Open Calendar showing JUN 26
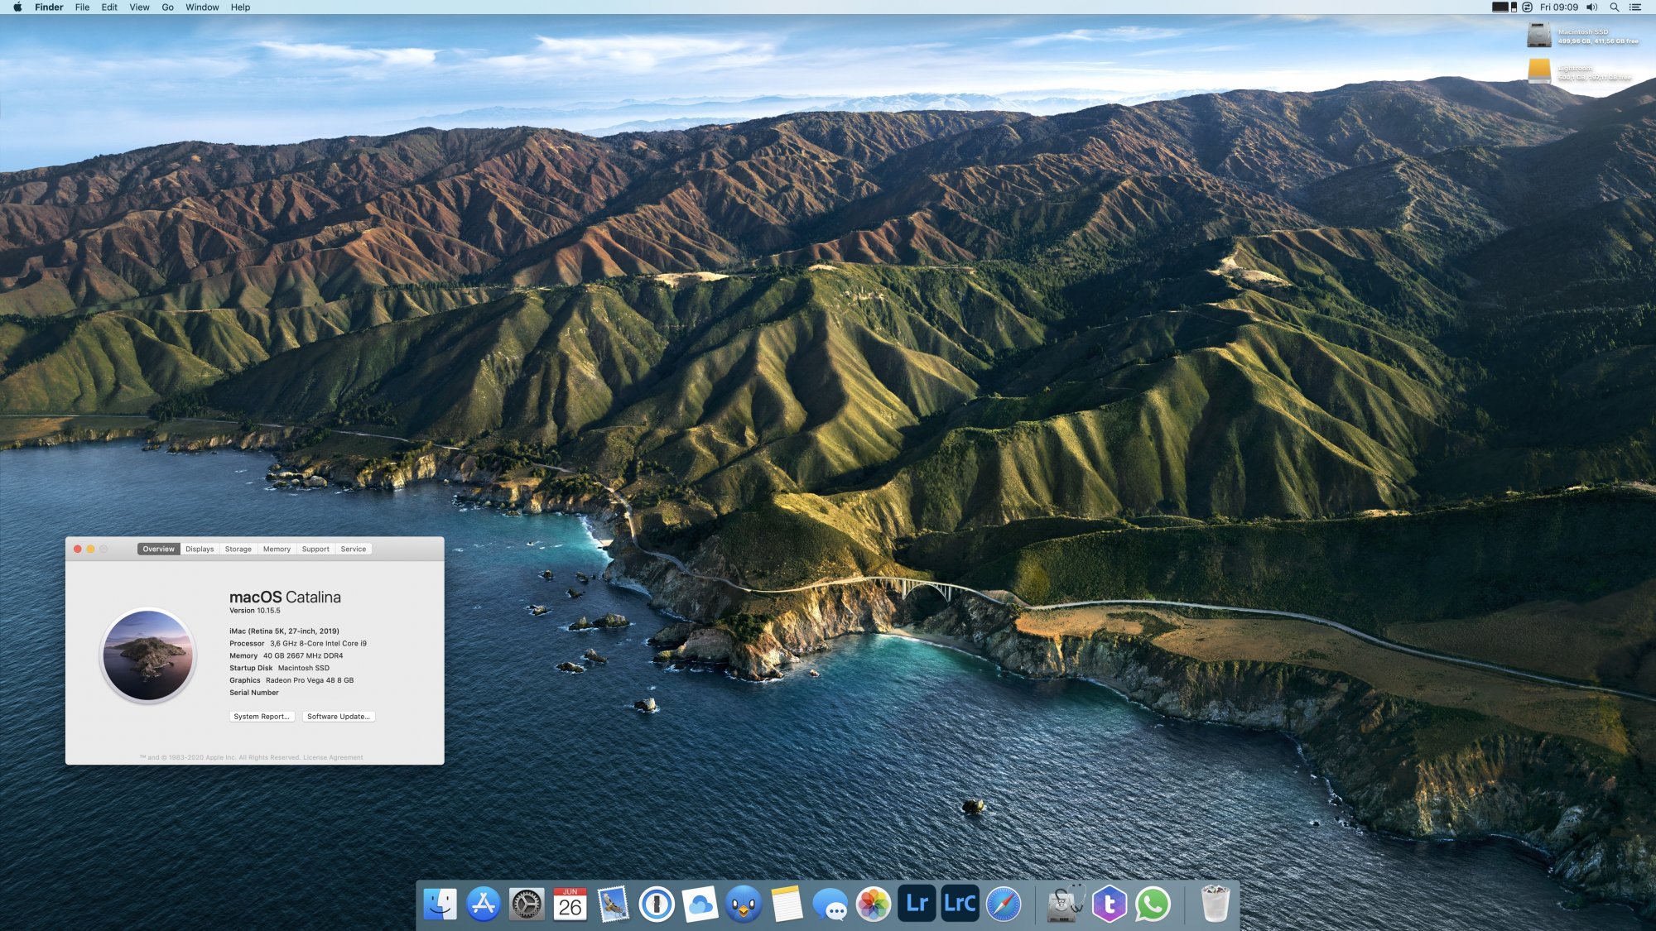Viewport: 1656px width, 931px height. 570,904
